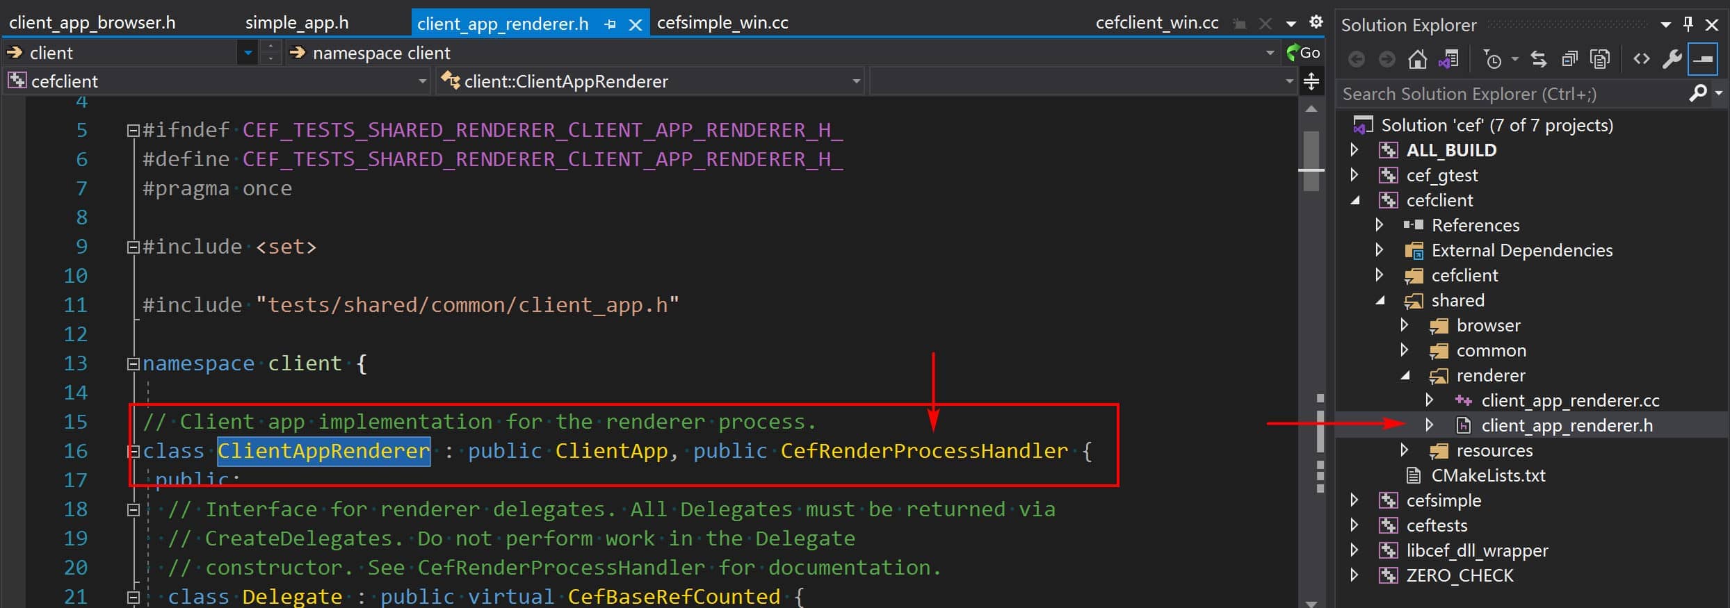Select client_app_renderer.cc in Solution Explorer
Viewport: 1730px width, 608px height.
point(1570,400)
